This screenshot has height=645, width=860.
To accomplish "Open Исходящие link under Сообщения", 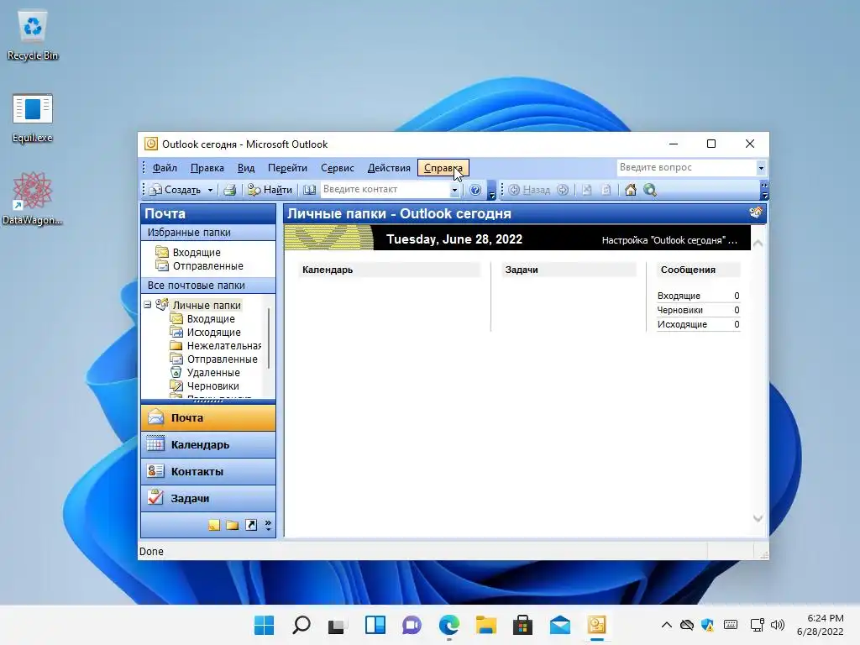I will tap(682, 324).
